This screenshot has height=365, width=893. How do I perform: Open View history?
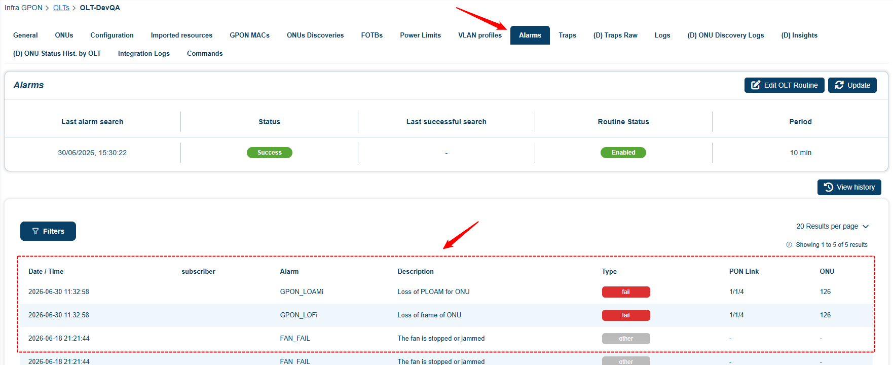pyautogui.click(x=849, y=187)
